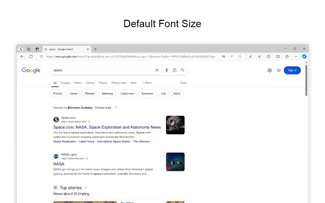325x203 pixels.
Task: Open the Space Exploration sitelink
Action: click(x=65, y=142)
